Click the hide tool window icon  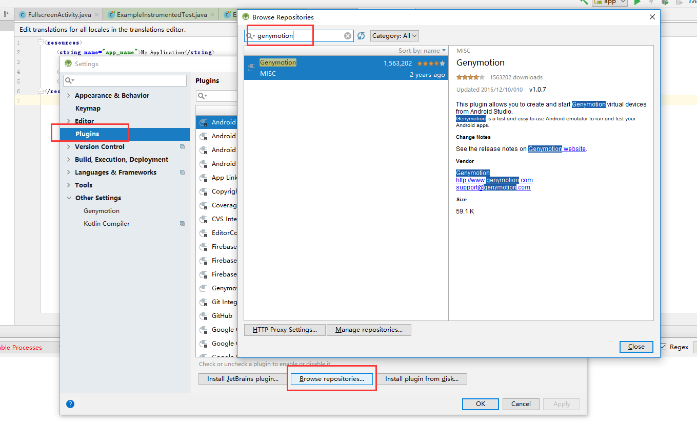(7, 14)
